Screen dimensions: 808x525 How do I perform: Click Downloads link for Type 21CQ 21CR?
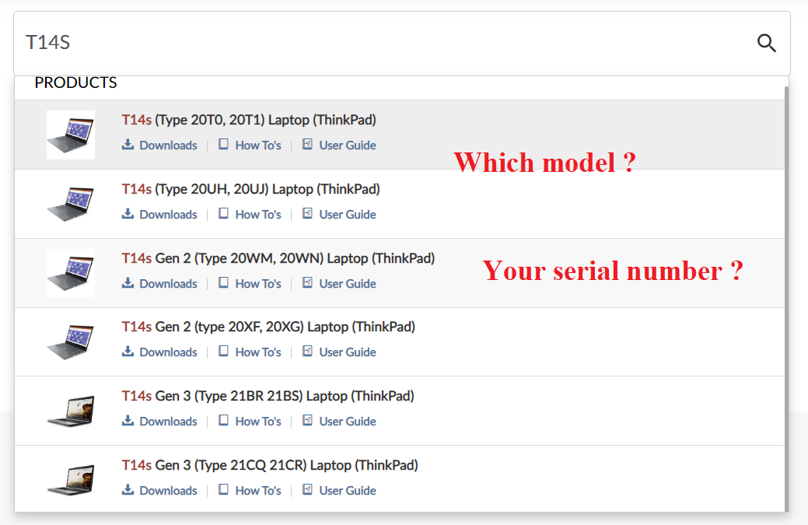(168, 491)
